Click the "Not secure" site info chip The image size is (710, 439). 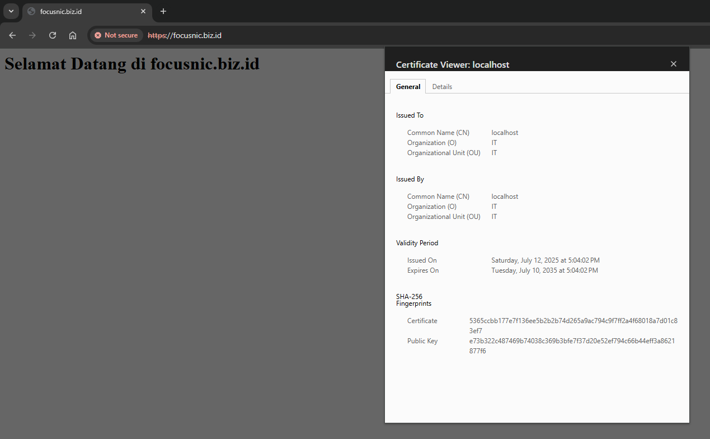click(116, 35)
